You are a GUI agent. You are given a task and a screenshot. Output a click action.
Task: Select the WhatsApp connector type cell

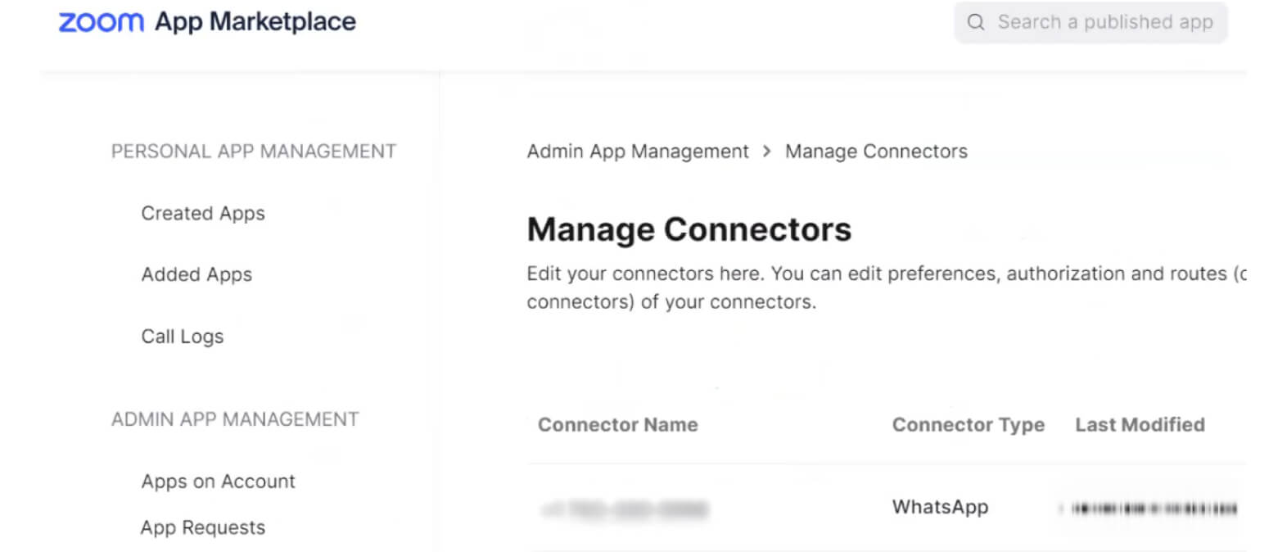(x=940, y=508)
